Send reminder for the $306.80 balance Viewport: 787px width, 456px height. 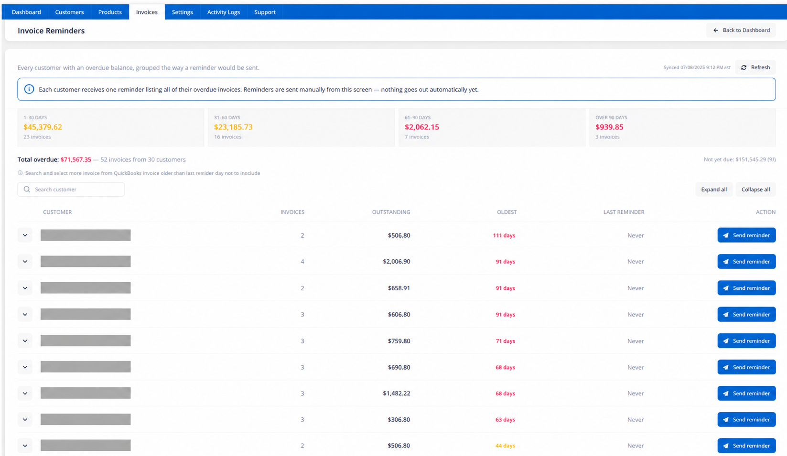[x=746, y=420]
